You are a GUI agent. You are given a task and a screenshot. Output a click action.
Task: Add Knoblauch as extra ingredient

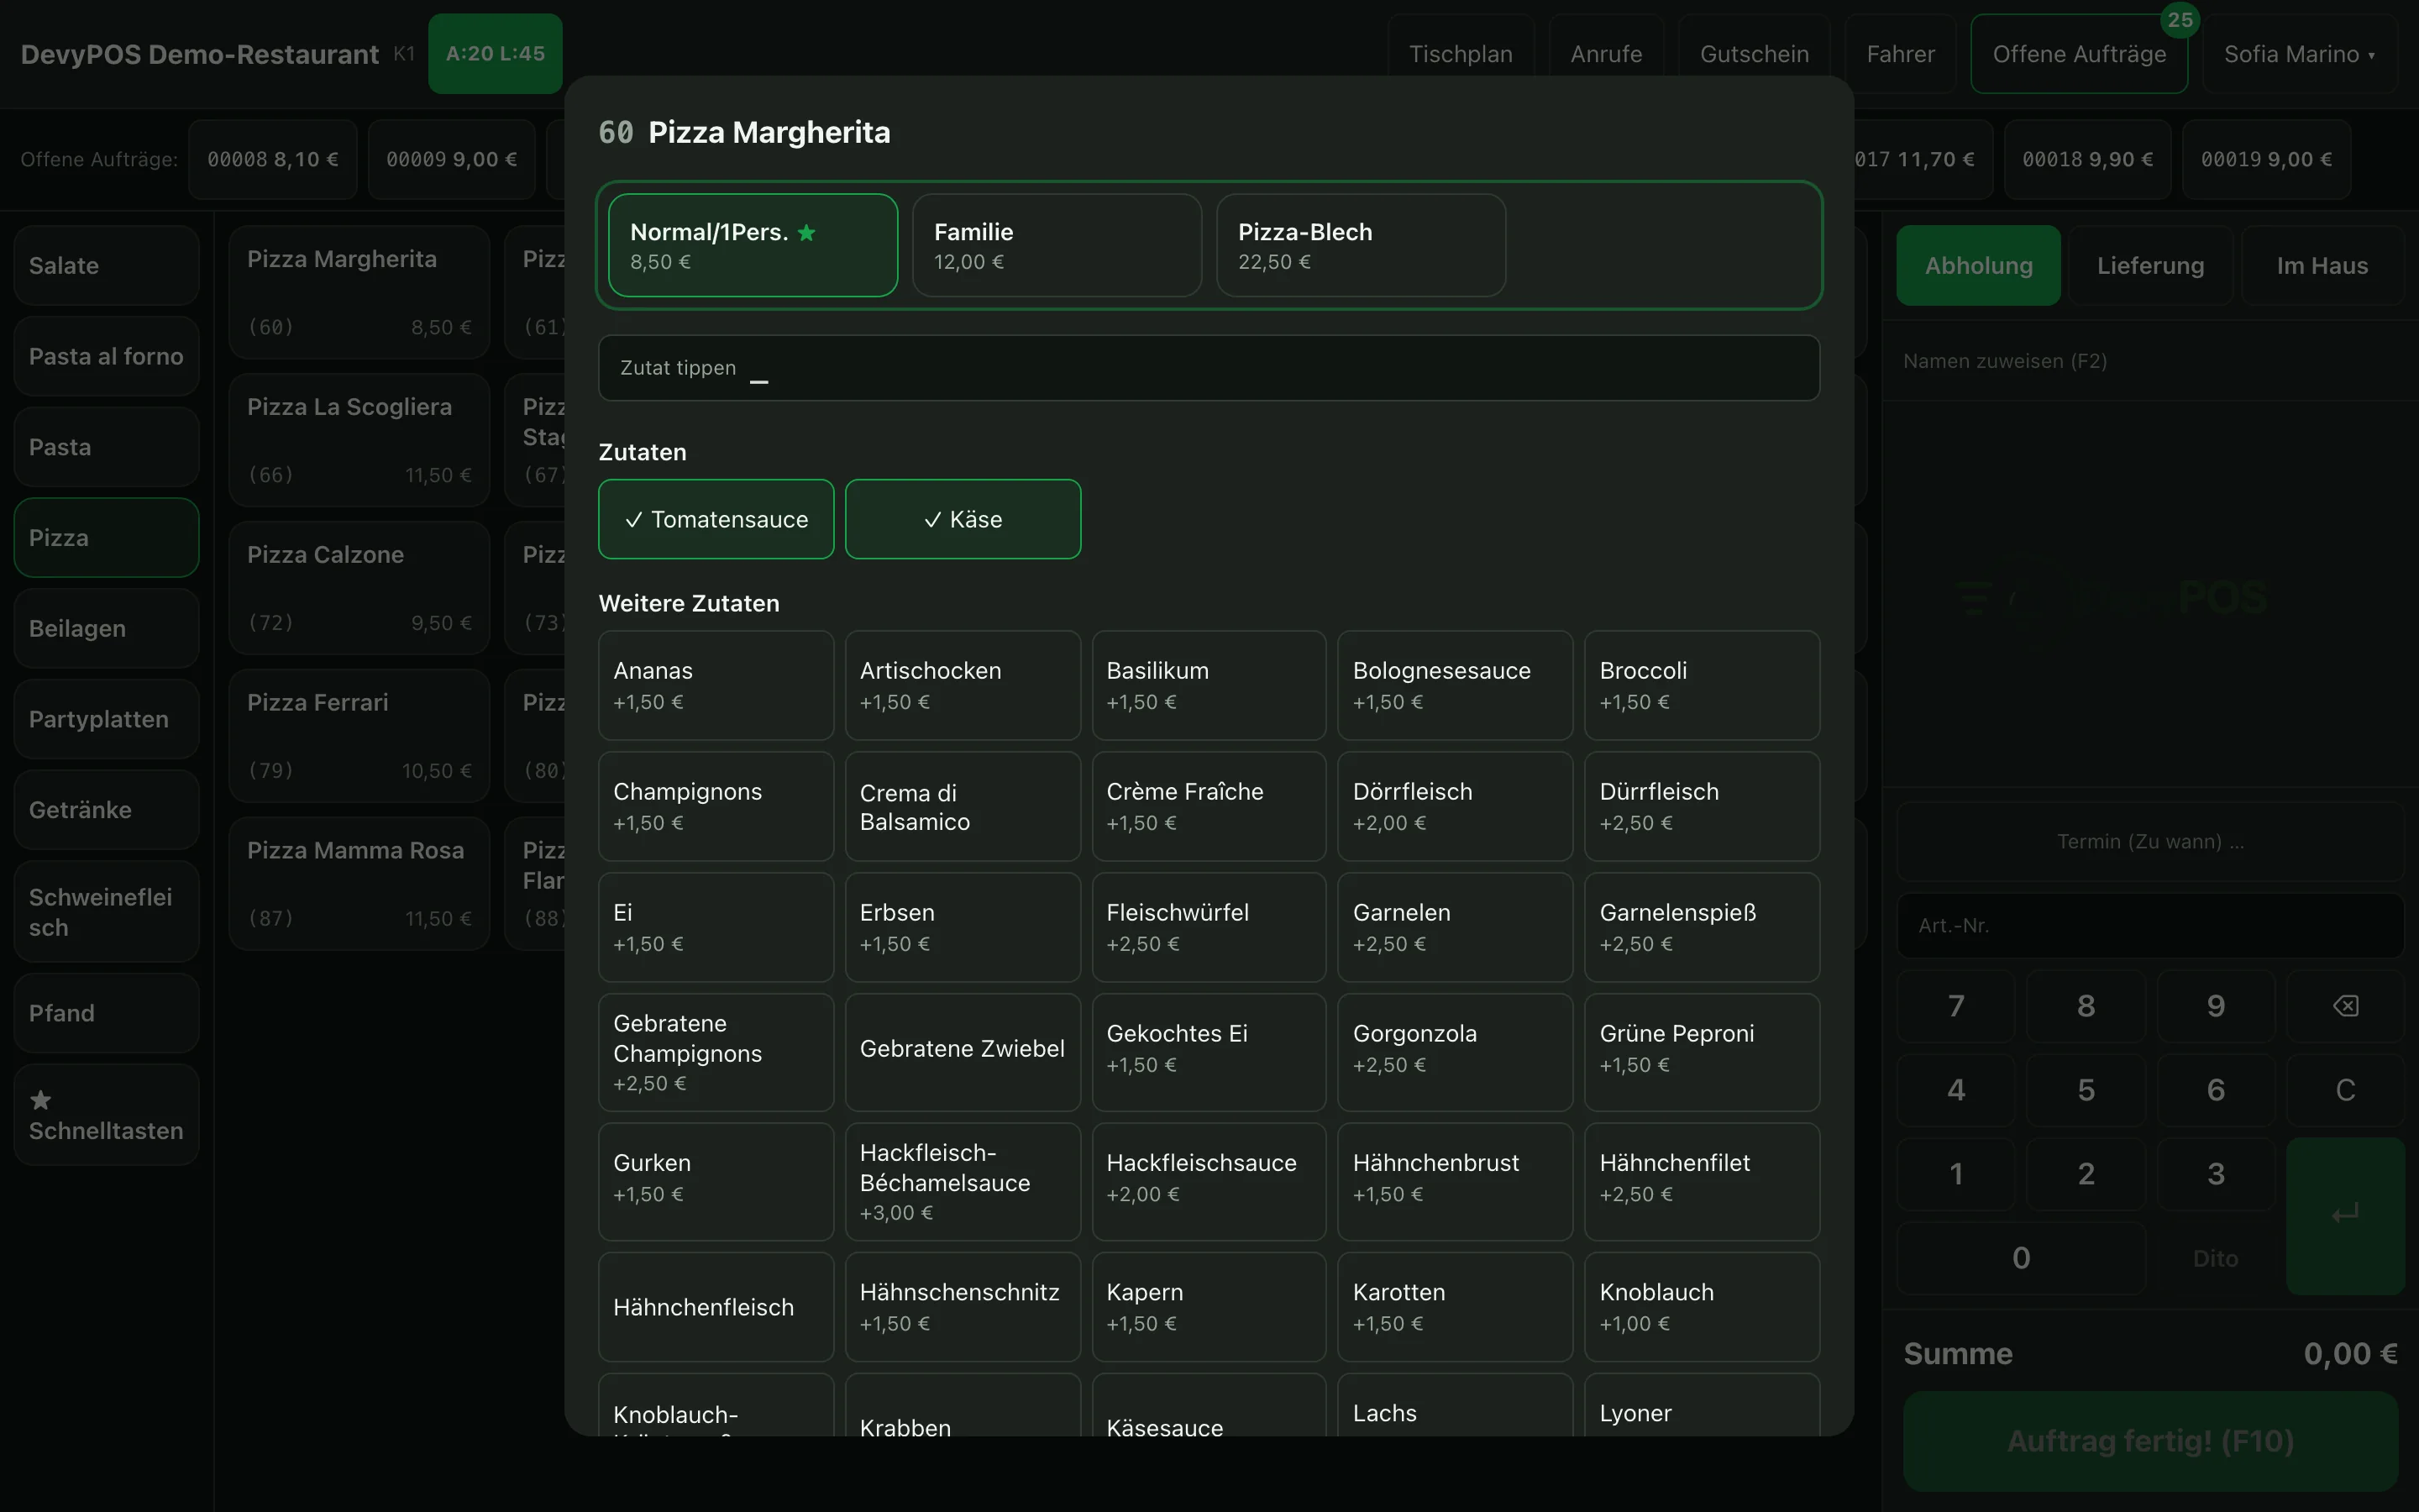tap(1702, 1307)
